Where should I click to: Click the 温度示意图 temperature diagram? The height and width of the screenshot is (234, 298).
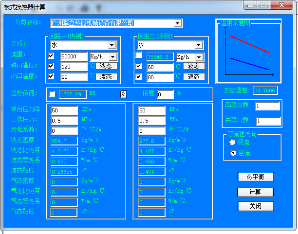[x=248, y=51]
